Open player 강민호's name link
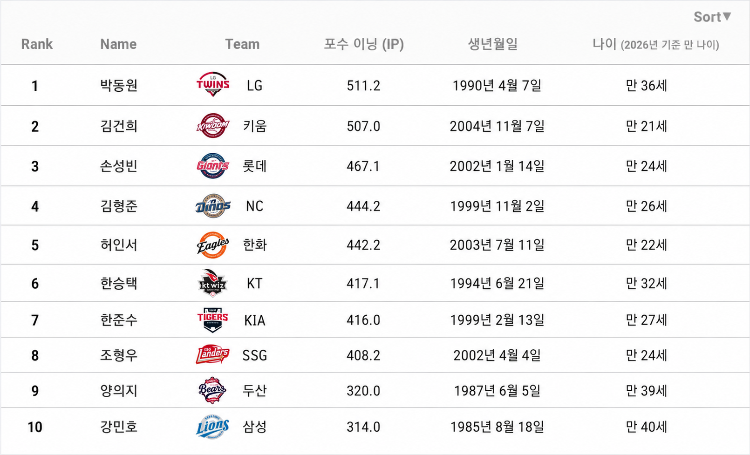750x455 pixels. (x=119, y=427)
